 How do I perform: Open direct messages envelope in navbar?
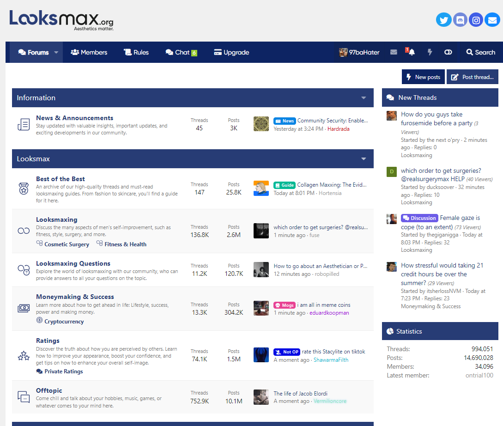point(394,52)
